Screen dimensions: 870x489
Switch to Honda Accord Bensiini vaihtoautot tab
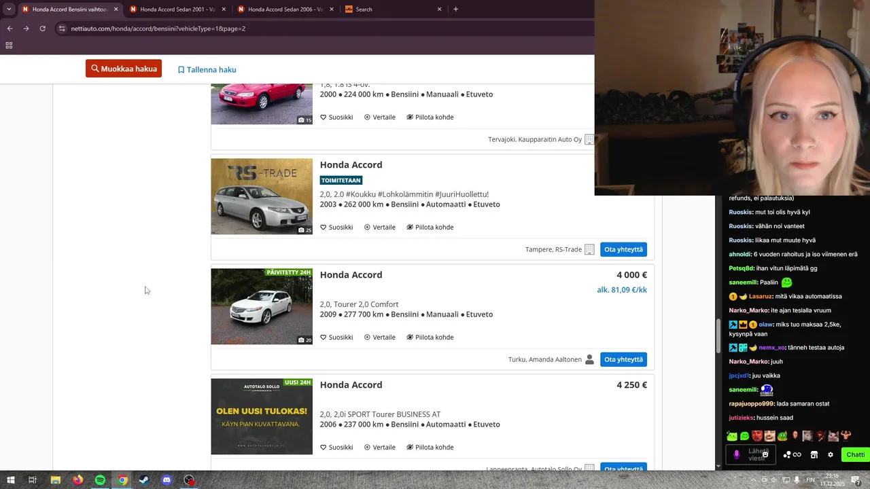click(x=69, y=10)
